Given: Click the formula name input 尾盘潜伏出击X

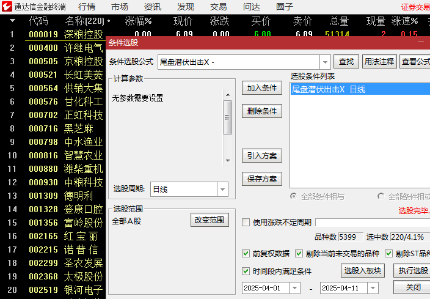Looking at the screenshot, I should click(x=239, y=62).
